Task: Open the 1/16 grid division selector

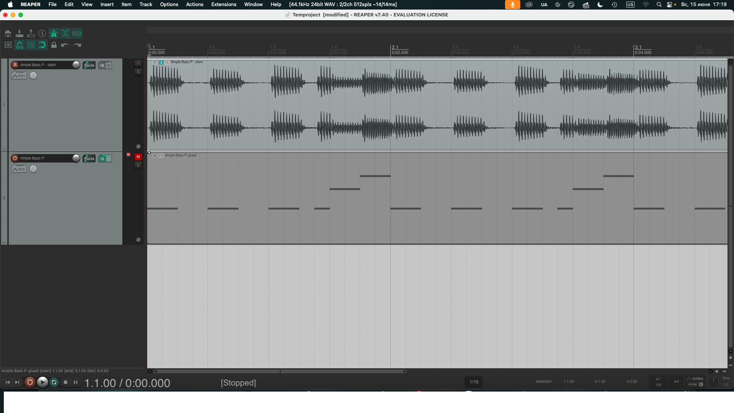Action: click(474, 382)
